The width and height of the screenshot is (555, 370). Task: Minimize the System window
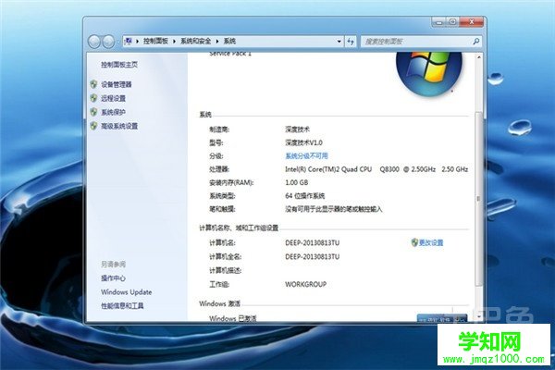point(438,22)
